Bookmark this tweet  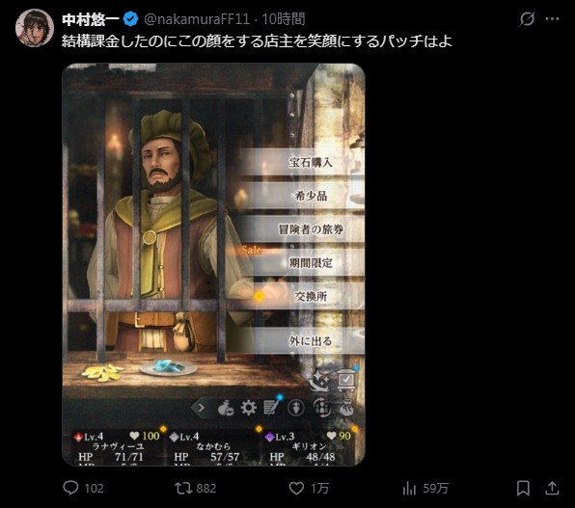pyautogui.click(x=523, y=488)
